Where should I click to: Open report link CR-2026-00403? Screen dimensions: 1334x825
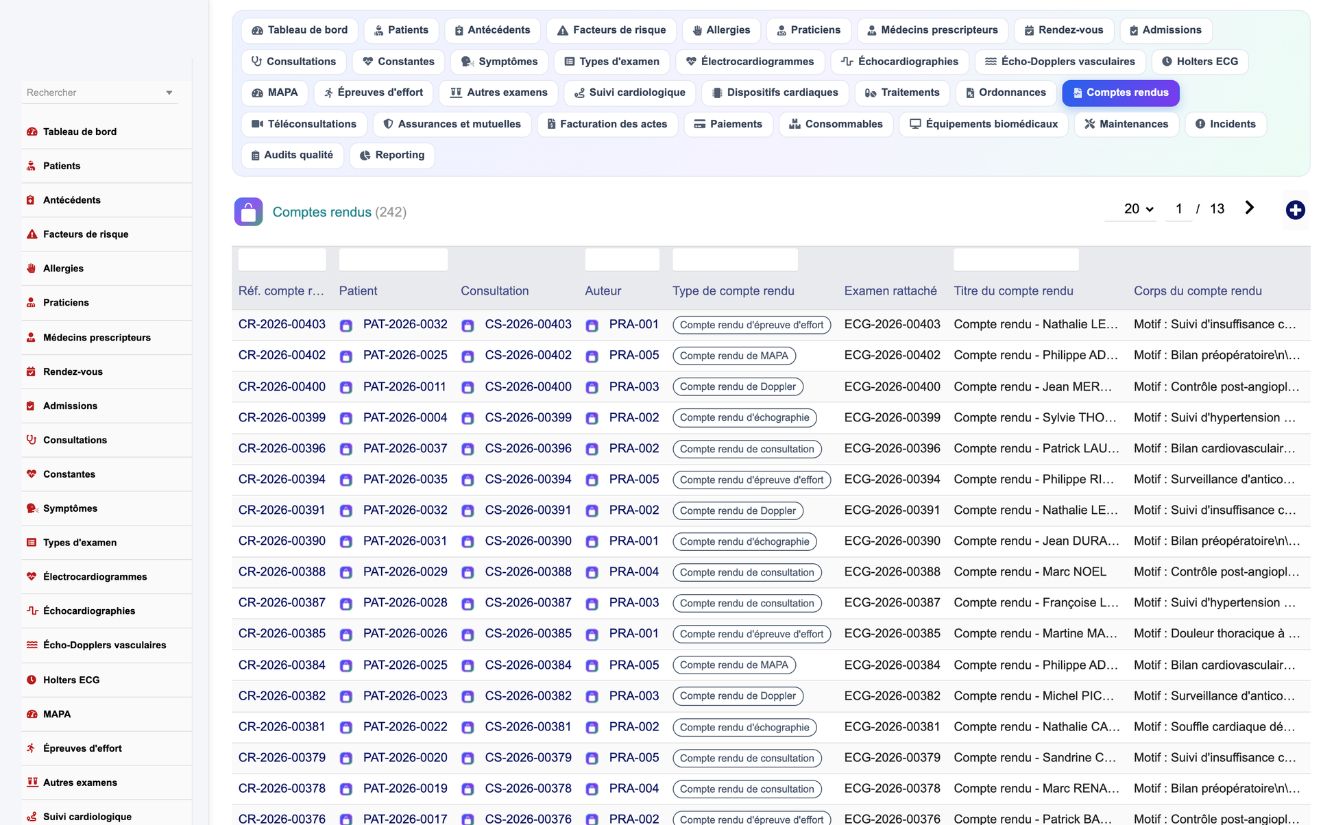point(282,324)
